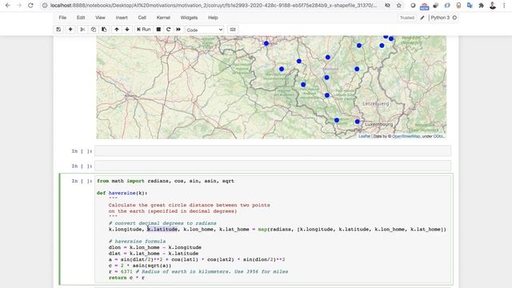Click the 'c = 2 * asin(sqrt(a))' line
This screenshot has width=512, height=288.
pos(140,266)
